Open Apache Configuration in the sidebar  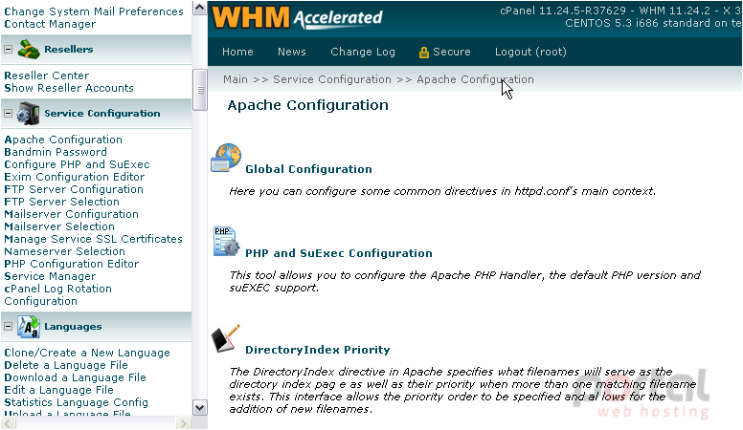coord(63,140)
